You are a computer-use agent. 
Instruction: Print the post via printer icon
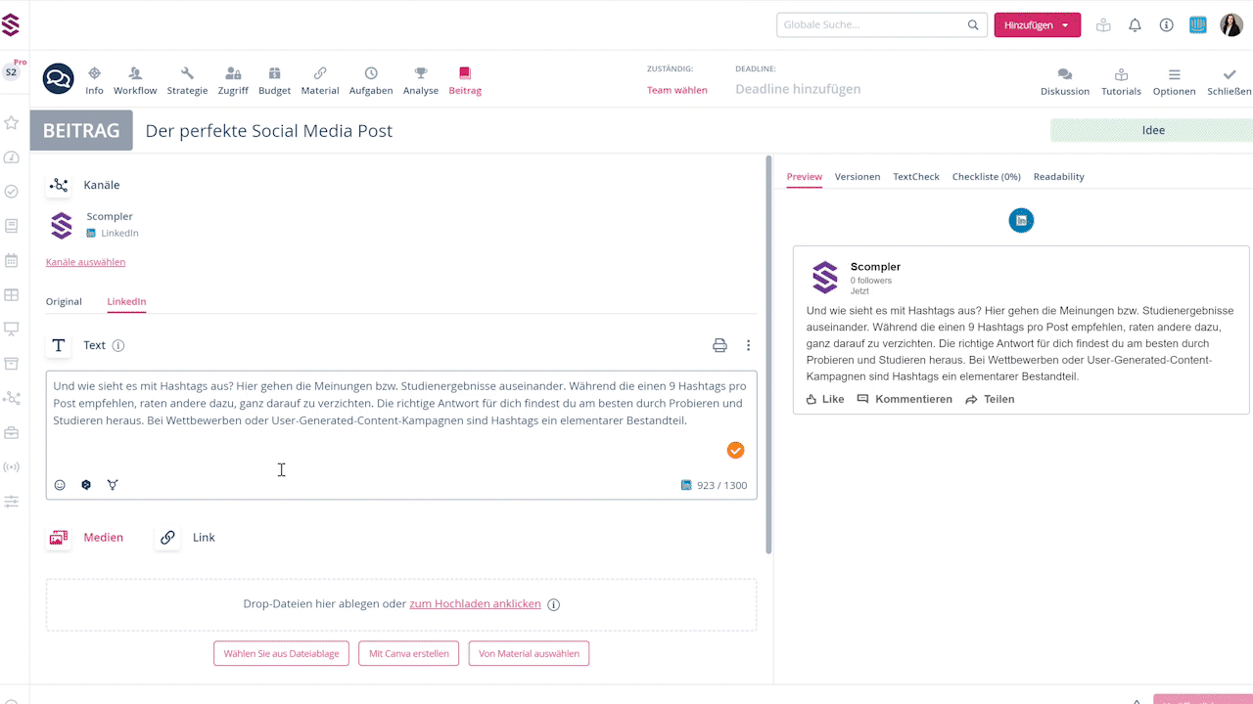point(719,345)
